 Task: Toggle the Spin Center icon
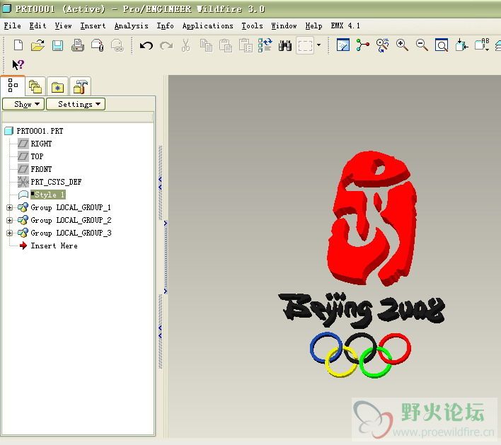click(362, 45)
